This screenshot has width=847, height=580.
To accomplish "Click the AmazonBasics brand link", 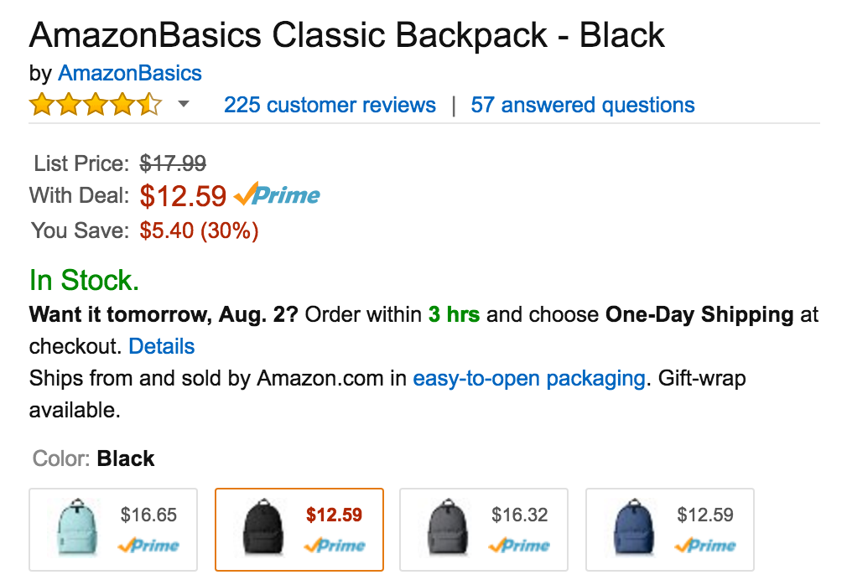I will [130, 73].
